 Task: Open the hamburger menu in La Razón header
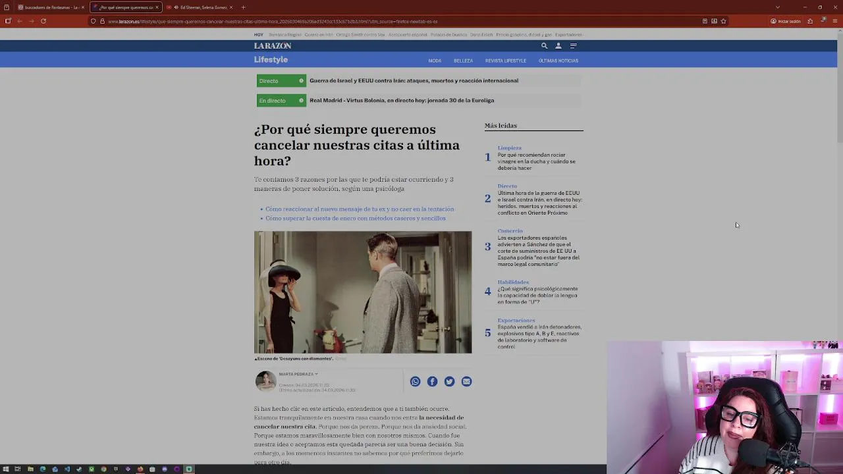(573, 45)
